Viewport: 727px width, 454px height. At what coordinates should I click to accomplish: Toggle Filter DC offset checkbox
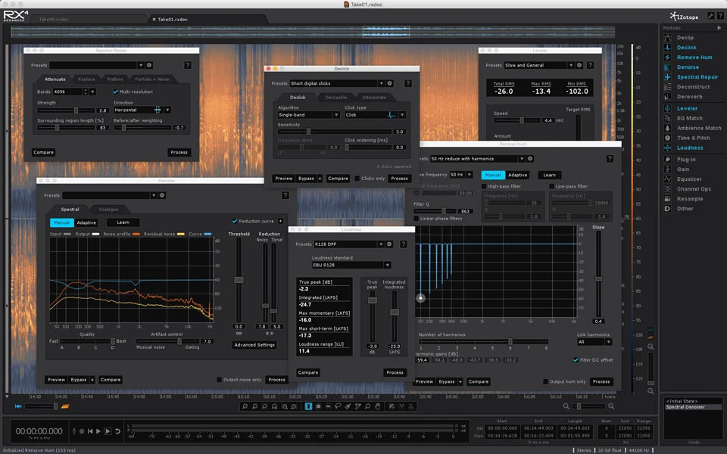point(576,359)
